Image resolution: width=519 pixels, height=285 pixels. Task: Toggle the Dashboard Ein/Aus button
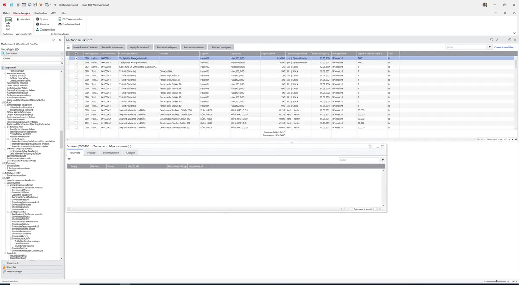8,23
